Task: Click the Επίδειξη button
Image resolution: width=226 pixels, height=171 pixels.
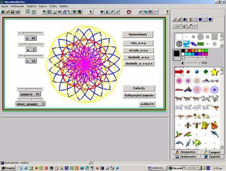Action: click(139, 88)
